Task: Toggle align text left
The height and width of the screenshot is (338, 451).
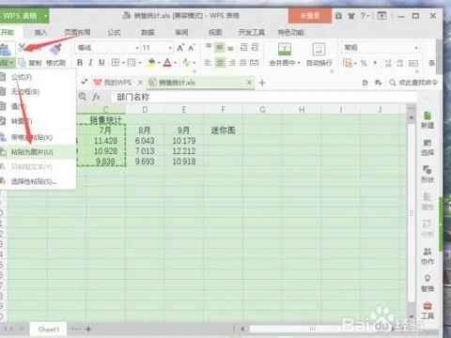Action: click(209, 63)
